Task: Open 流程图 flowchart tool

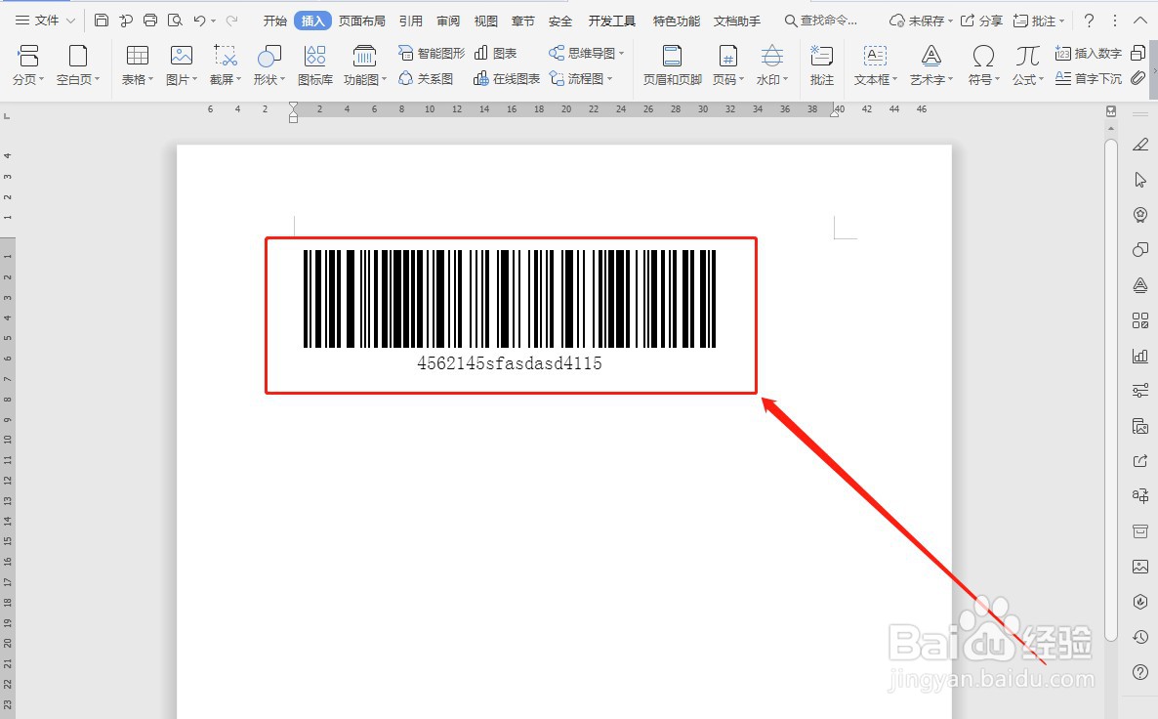Action: click(x=581, y=78)
